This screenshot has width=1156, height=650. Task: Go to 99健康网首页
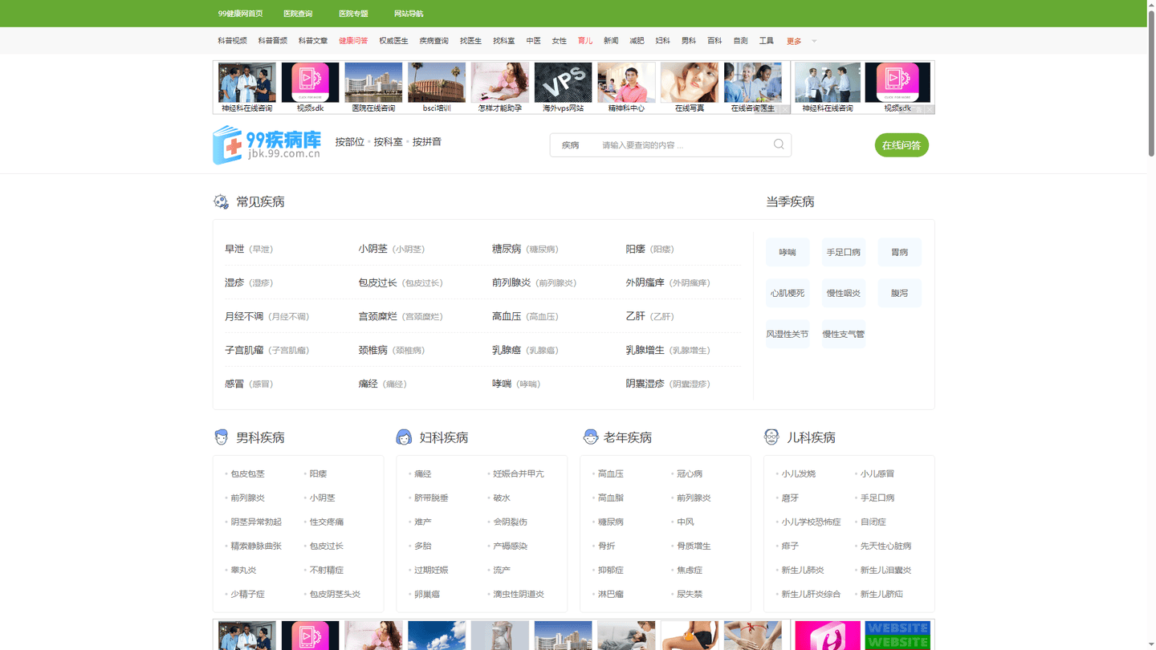[x=240, y=14]
